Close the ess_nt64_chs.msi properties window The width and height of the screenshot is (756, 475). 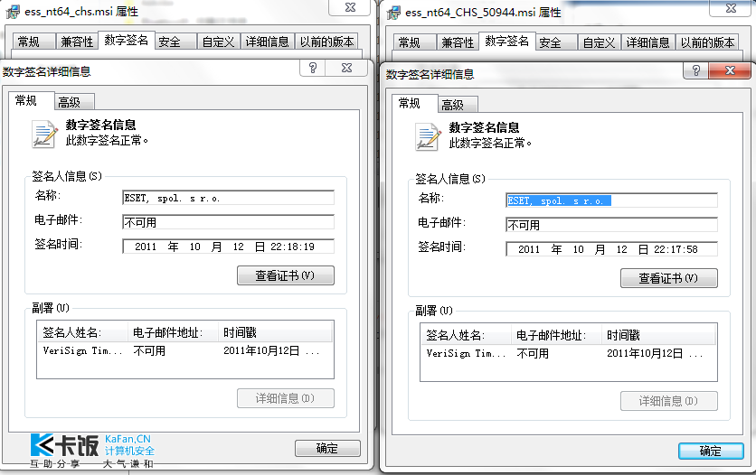point(350,7)
